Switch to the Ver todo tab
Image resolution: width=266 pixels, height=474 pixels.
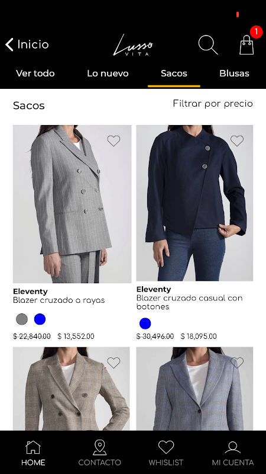click(x=35, y=73)
